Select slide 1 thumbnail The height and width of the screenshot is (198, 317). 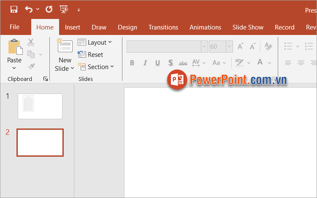[40, 106]
